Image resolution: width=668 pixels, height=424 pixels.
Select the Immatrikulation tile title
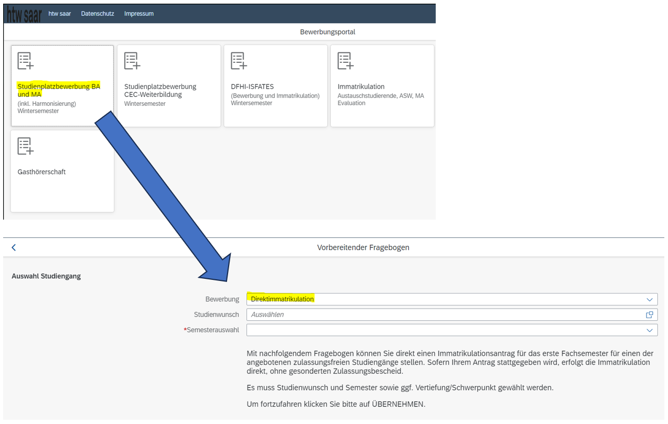(x=361, y=86)
